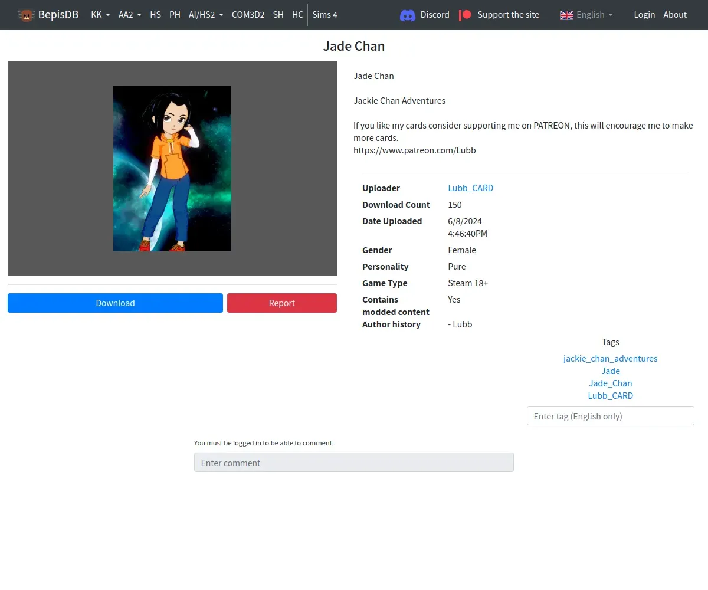
Task: Open the SH section
Action: pos(278,15)
